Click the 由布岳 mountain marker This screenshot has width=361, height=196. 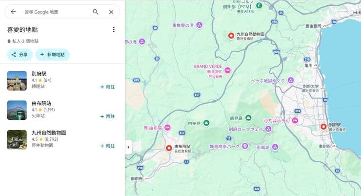click(206, 123)
